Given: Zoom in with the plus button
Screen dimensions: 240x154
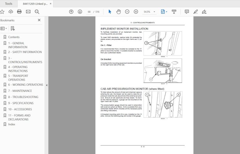Looking at the screenshot, I should [136, 12].
